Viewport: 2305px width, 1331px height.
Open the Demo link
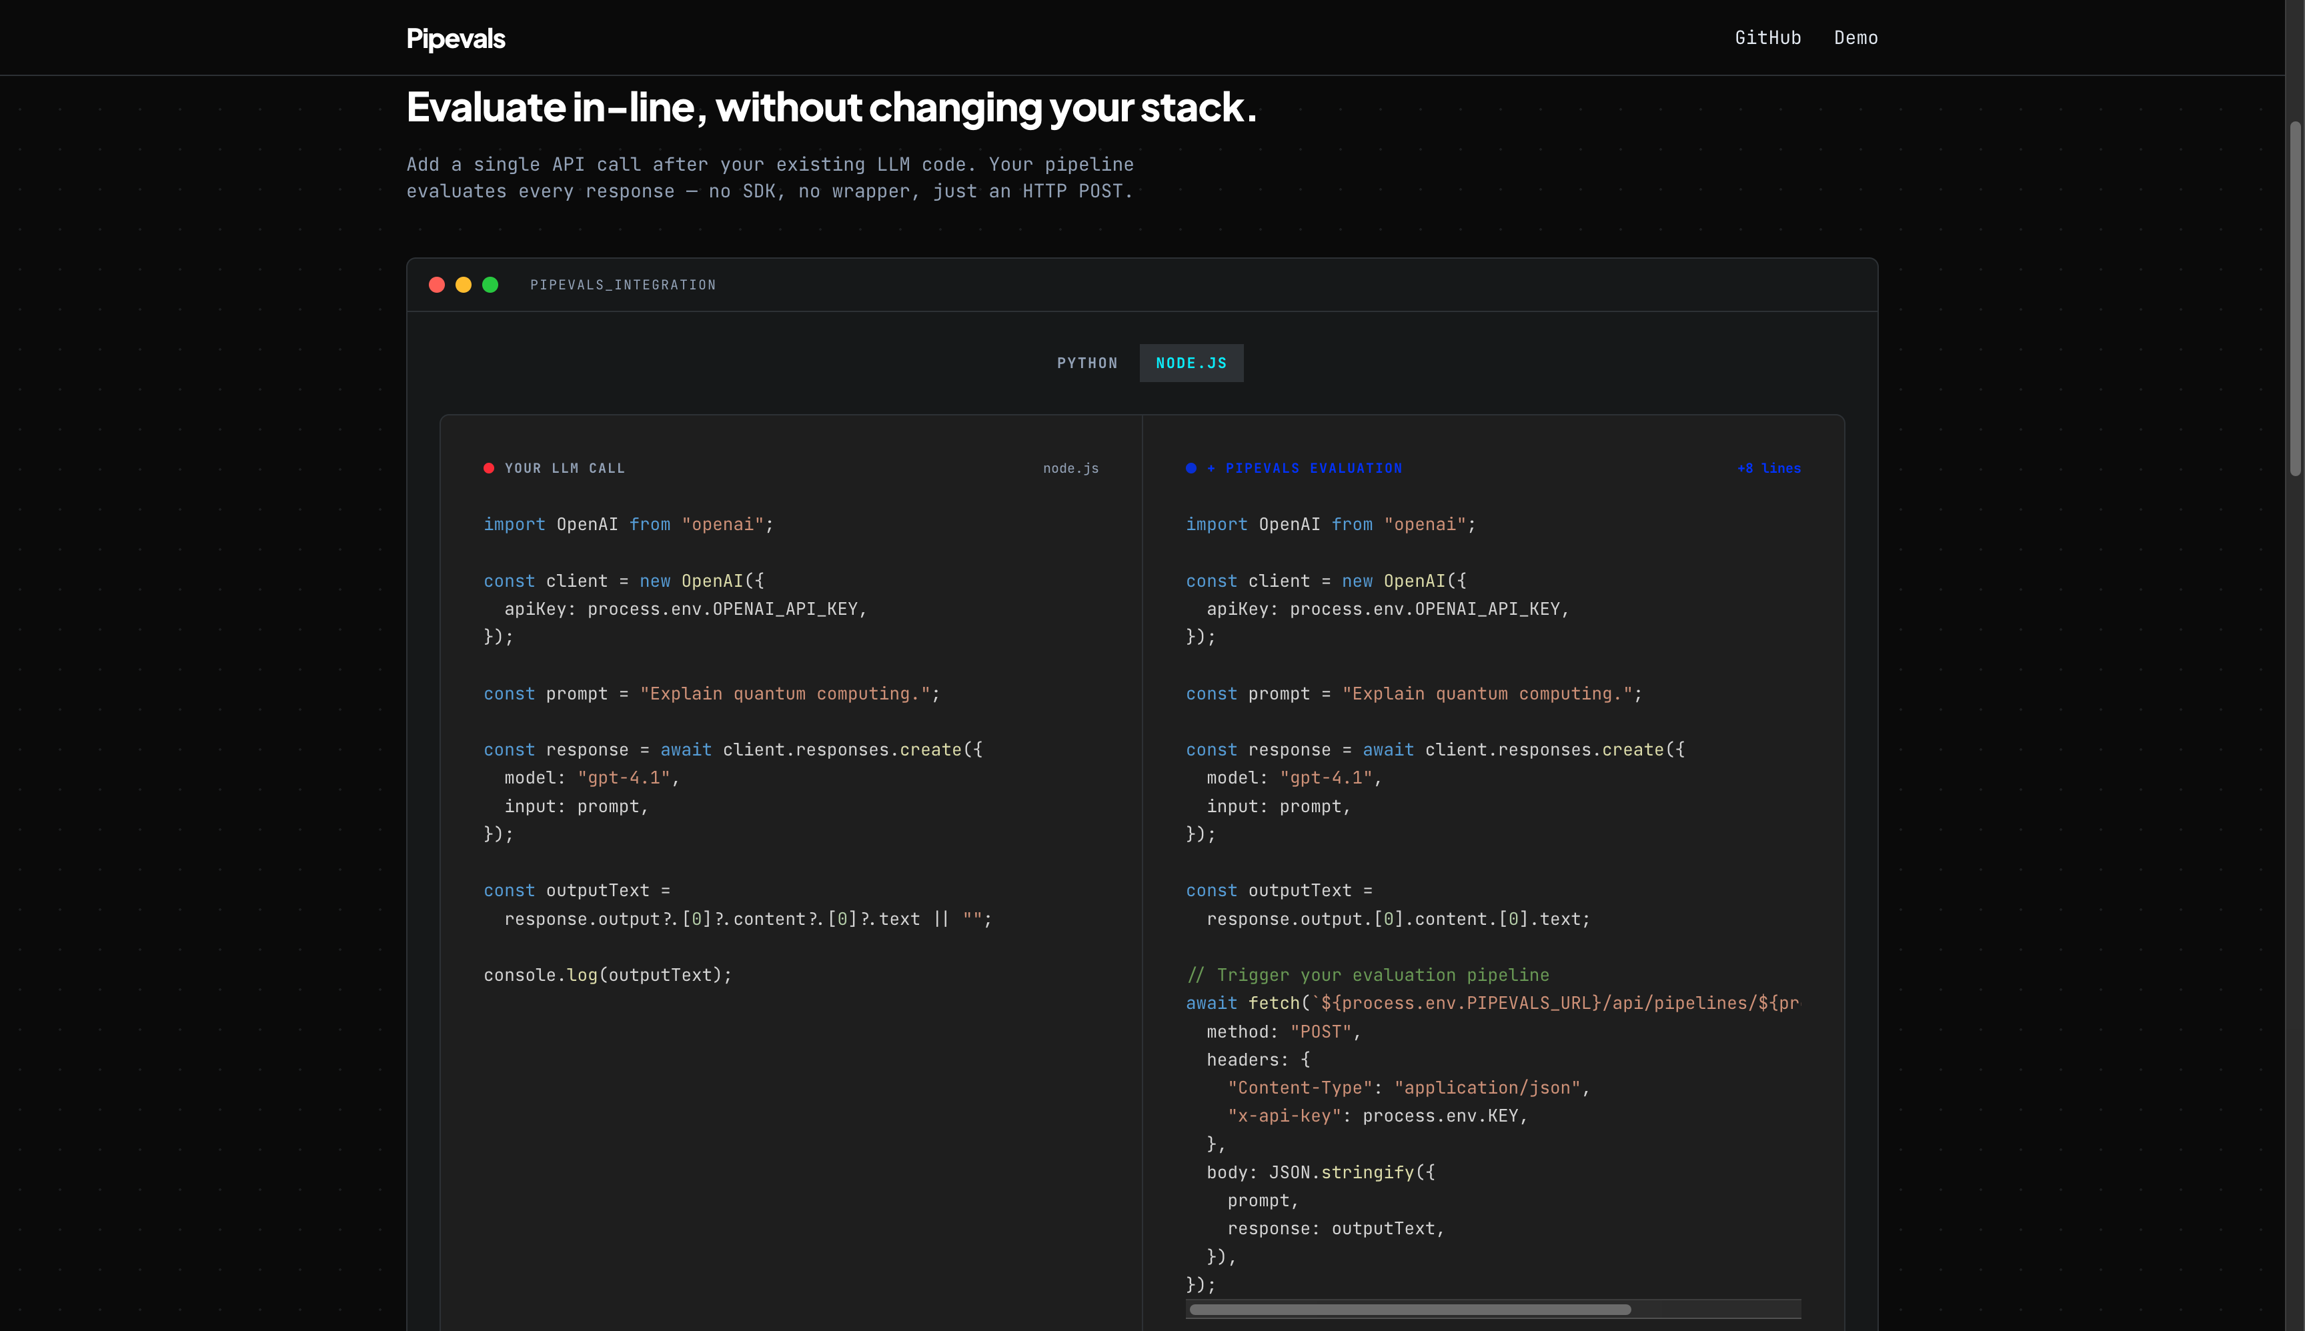(x=1855, y=37)
